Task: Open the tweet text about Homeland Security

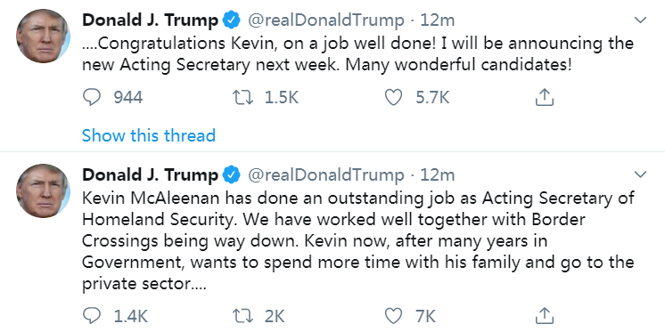Action: pos(358,241)
